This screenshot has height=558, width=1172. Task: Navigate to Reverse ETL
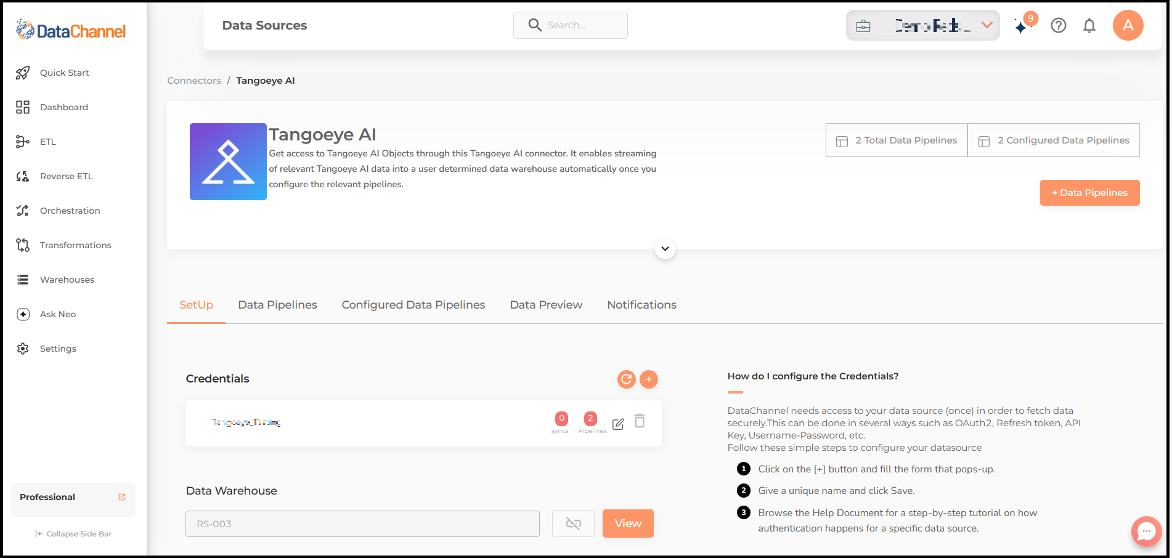coord(67,176)
